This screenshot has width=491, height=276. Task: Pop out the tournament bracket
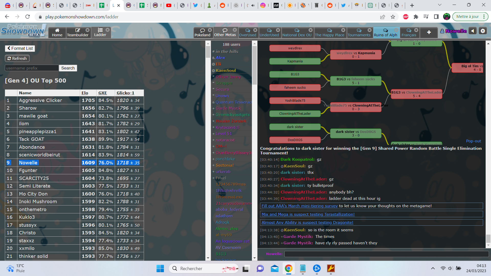pos(473,141)
